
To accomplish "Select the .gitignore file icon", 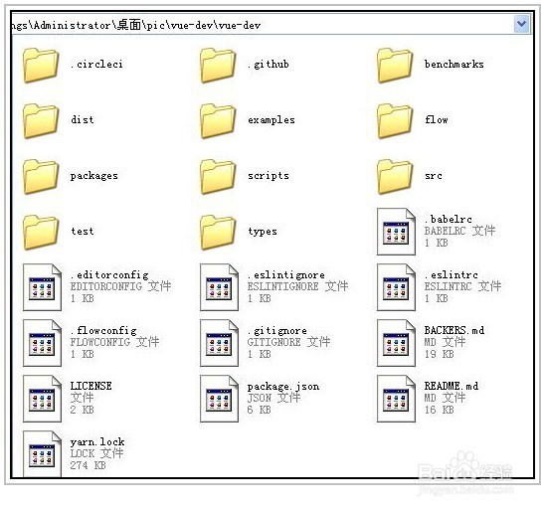I will point(219,343).
